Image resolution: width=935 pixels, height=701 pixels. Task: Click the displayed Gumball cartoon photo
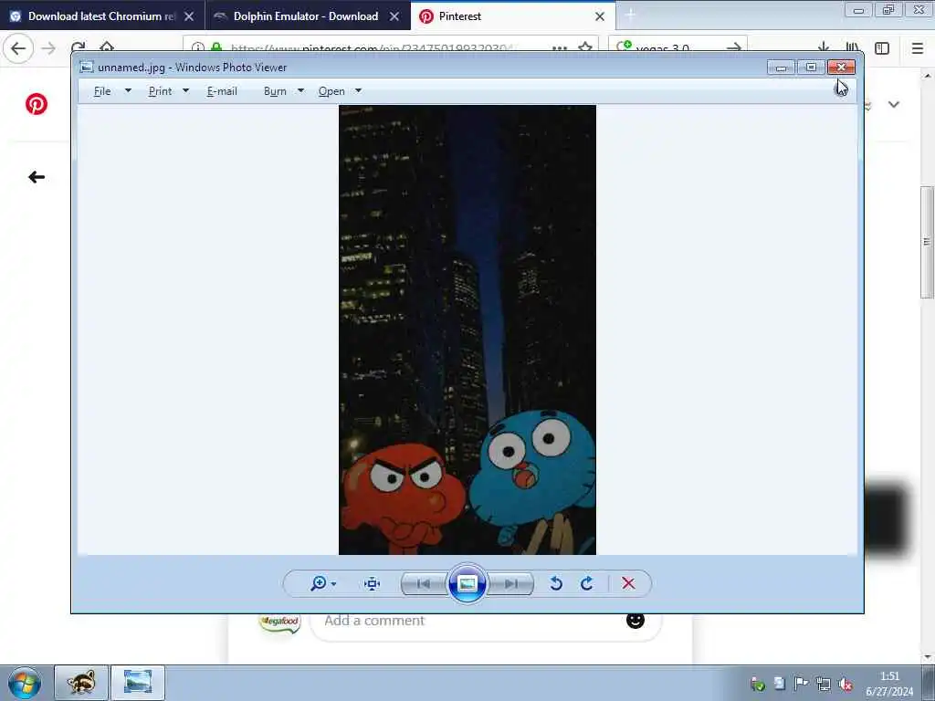tap(467, 330)
